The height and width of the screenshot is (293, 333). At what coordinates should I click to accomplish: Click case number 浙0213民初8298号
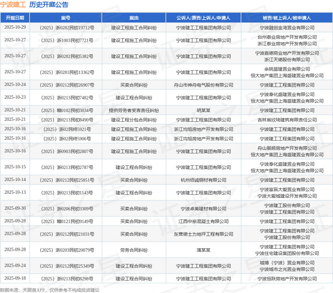(67, 279)
